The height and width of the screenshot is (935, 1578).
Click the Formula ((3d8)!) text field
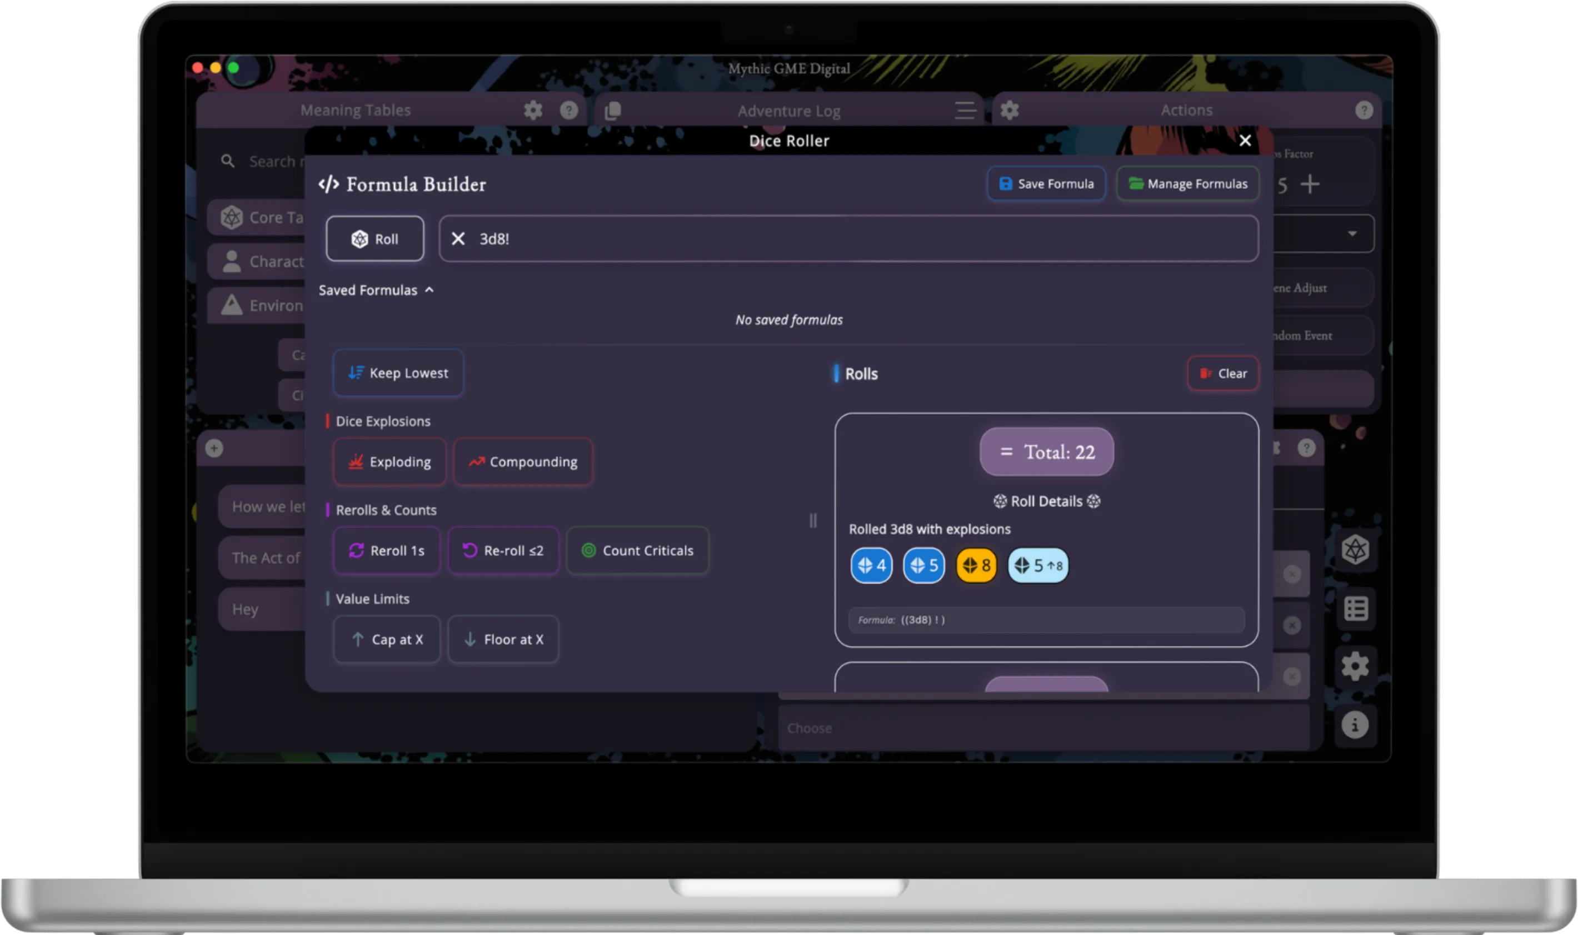click(x=1047, y=620)
